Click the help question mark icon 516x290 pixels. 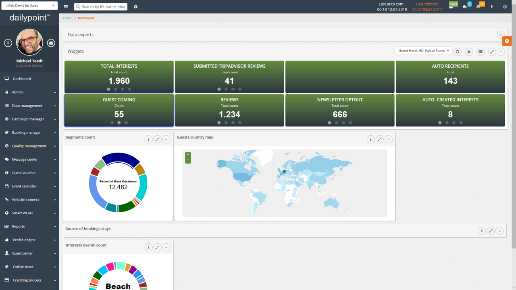click(491, 7)
